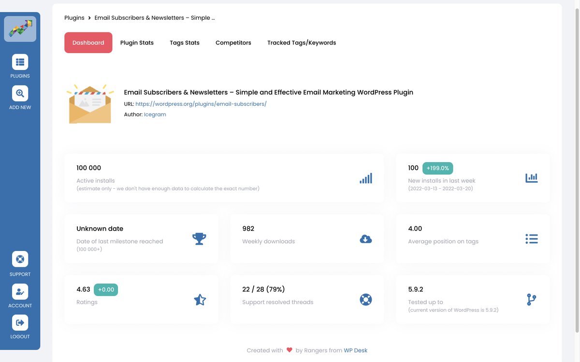Image resolution: width=580 pixels, height=362 pixels.
Task: Open the Tracked Tags/Keywords tab
Action: [x=302, y=42]
